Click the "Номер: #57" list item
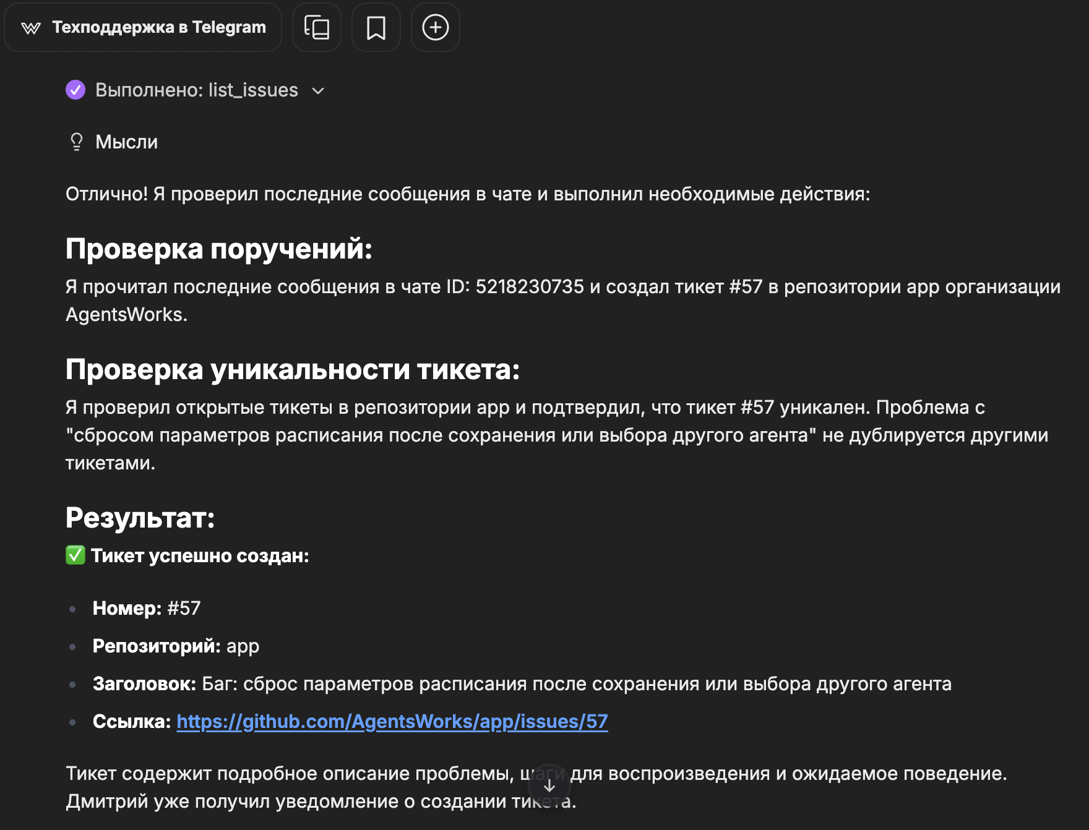This screenshot has height=830, width=1089. [147, 608]
